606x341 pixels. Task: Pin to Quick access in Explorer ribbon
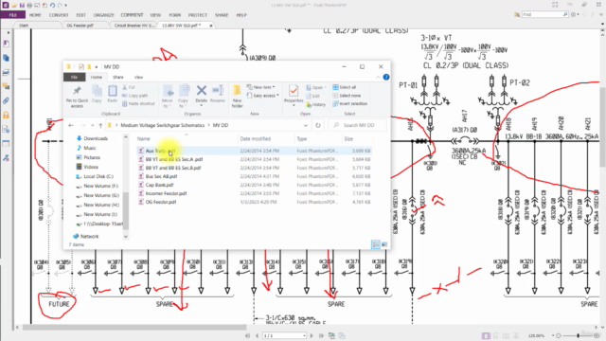pos(77,97)
